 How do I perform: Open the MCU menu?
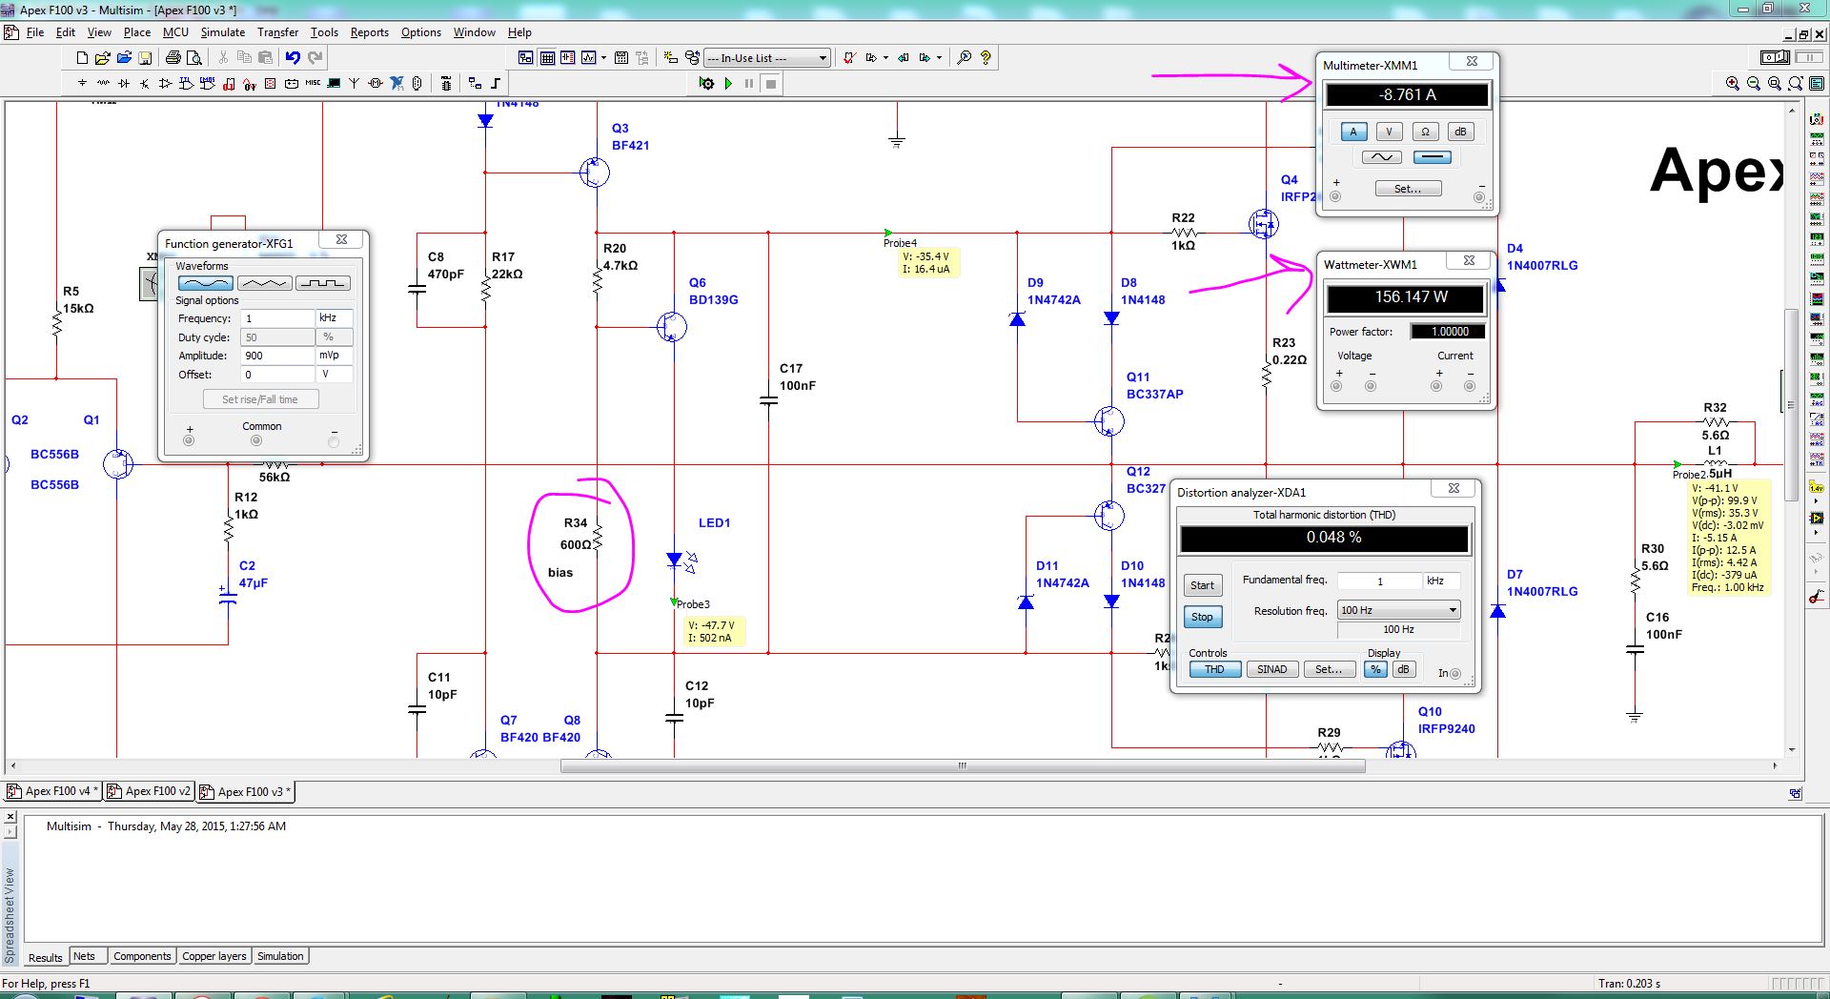(x=175, y=32)
